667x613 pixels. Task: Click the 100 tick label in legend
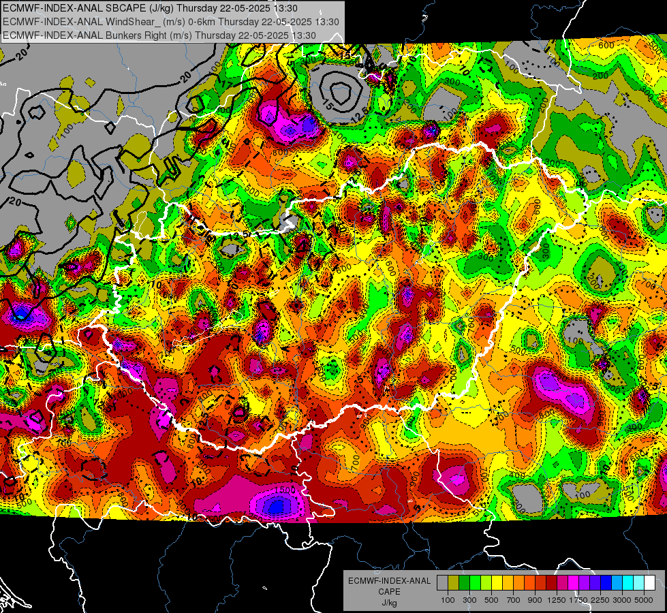coord(448,600)
